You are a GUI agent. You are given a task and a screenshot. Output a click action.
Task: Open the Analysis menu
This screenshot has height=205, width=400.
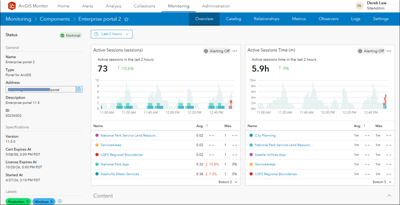113,6
